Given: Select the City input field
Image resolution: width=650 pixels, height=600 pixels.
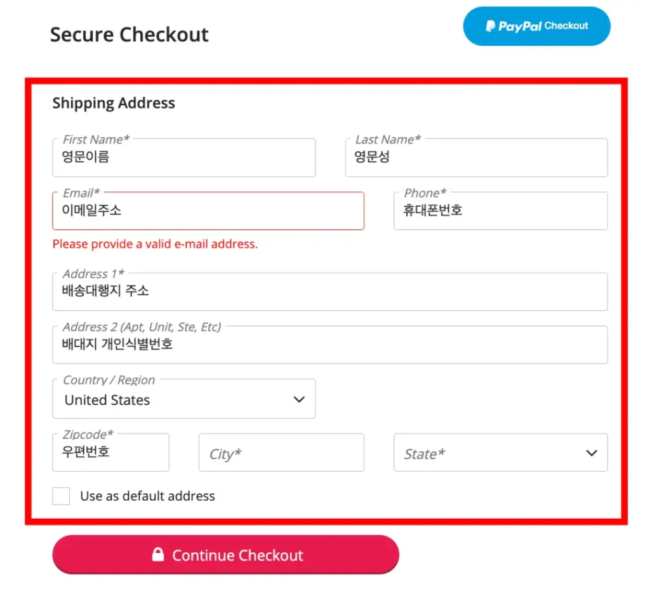Looking at the screenshot, I should (x=281, y=453).
